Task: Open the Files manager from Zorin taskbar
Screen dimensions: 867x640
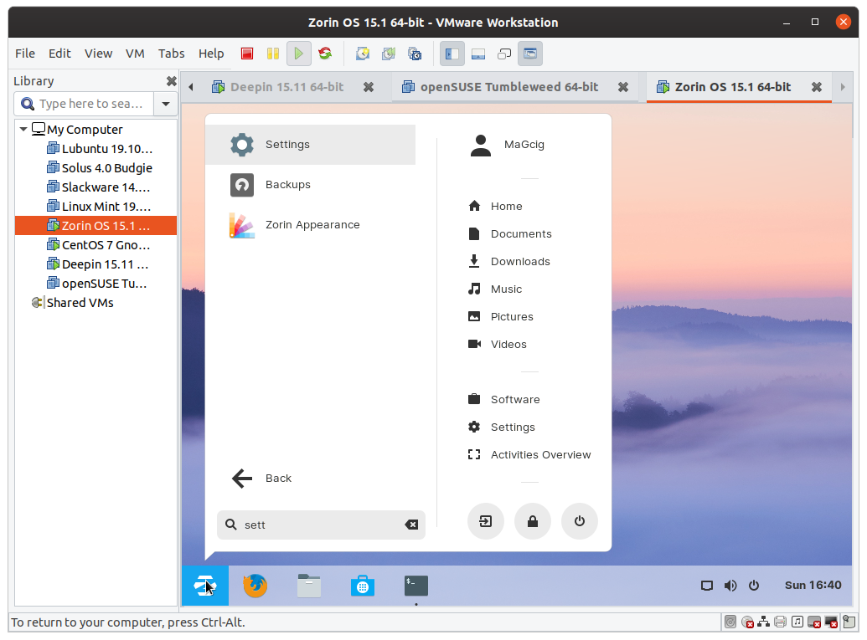Action: tap(309, 586)
